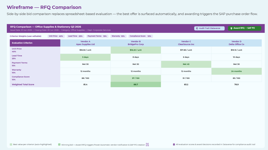Select the Vendor B BridgePro Corp column header
Viewport: 268px width, 150px height.
[136, 43]
